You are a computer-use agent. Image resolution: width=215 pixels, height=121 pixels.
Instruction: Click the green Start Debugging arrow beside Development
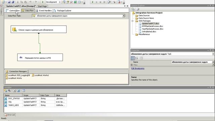tap(43, 2)
